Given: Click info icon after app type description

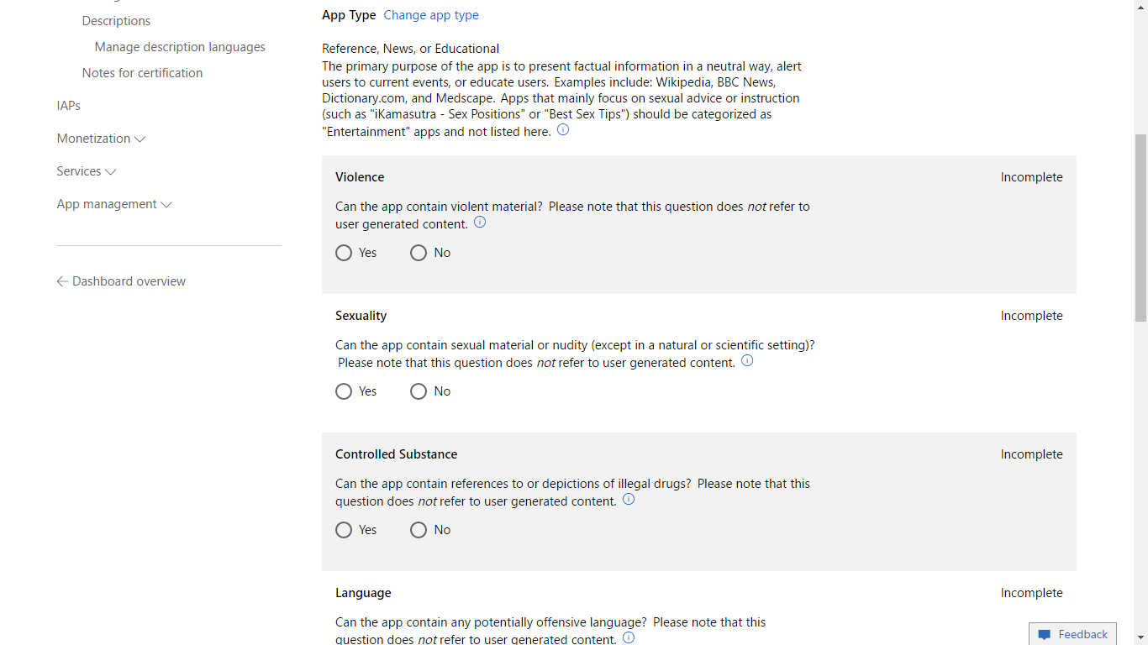Looking at the screenshot, I should (563, 130).
